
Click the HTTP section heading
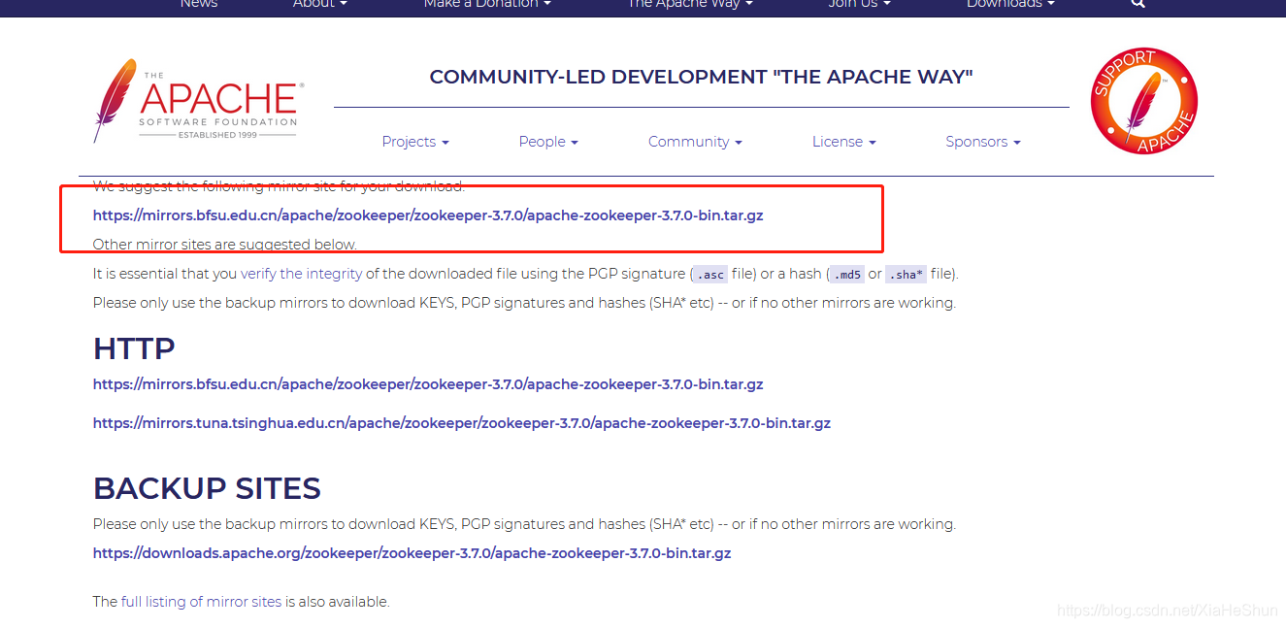tap(134, 348)
